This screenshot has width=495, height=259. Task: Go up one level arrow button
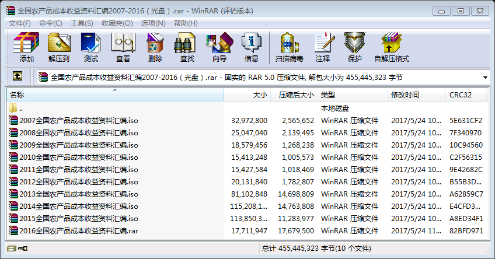click(18, 76)
